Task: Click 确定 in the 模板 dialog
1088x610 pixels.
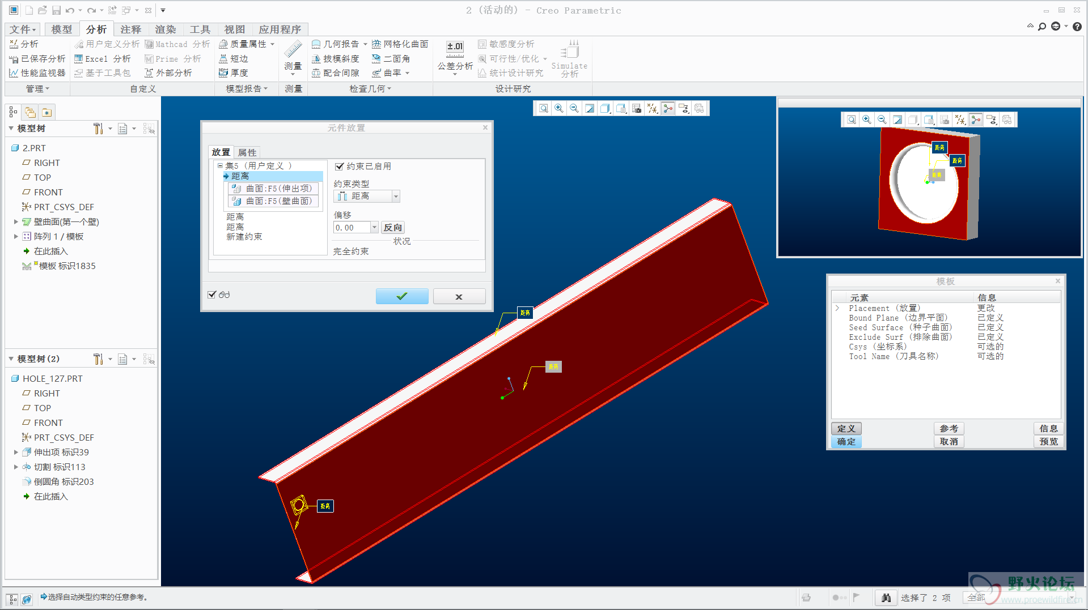Action: coord(846,442)
